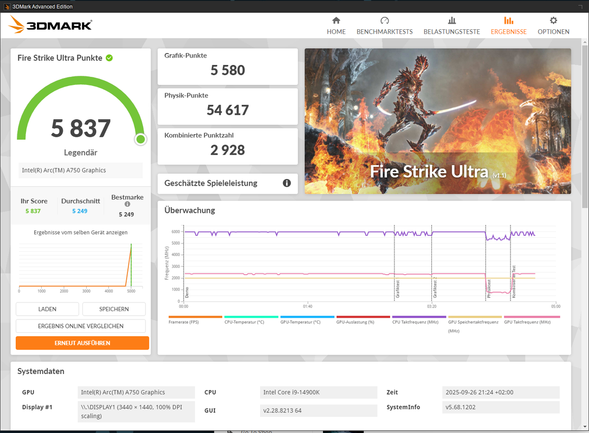Select the ERGEBNISSE tab
This screenshot has width=589, height=433.
click(x=509, y=25)
